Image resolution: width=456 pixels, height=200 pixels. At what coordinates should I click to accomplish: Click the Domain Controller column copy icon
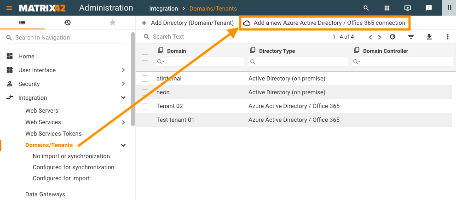click(x=357, y=50)
